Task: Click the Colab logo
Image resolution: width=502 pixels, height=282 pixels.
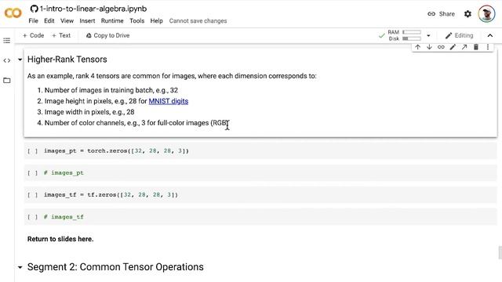Action: (x=13, y=13)
